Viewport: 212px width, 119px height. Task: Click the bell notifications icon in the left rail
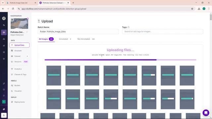point(4,96)
